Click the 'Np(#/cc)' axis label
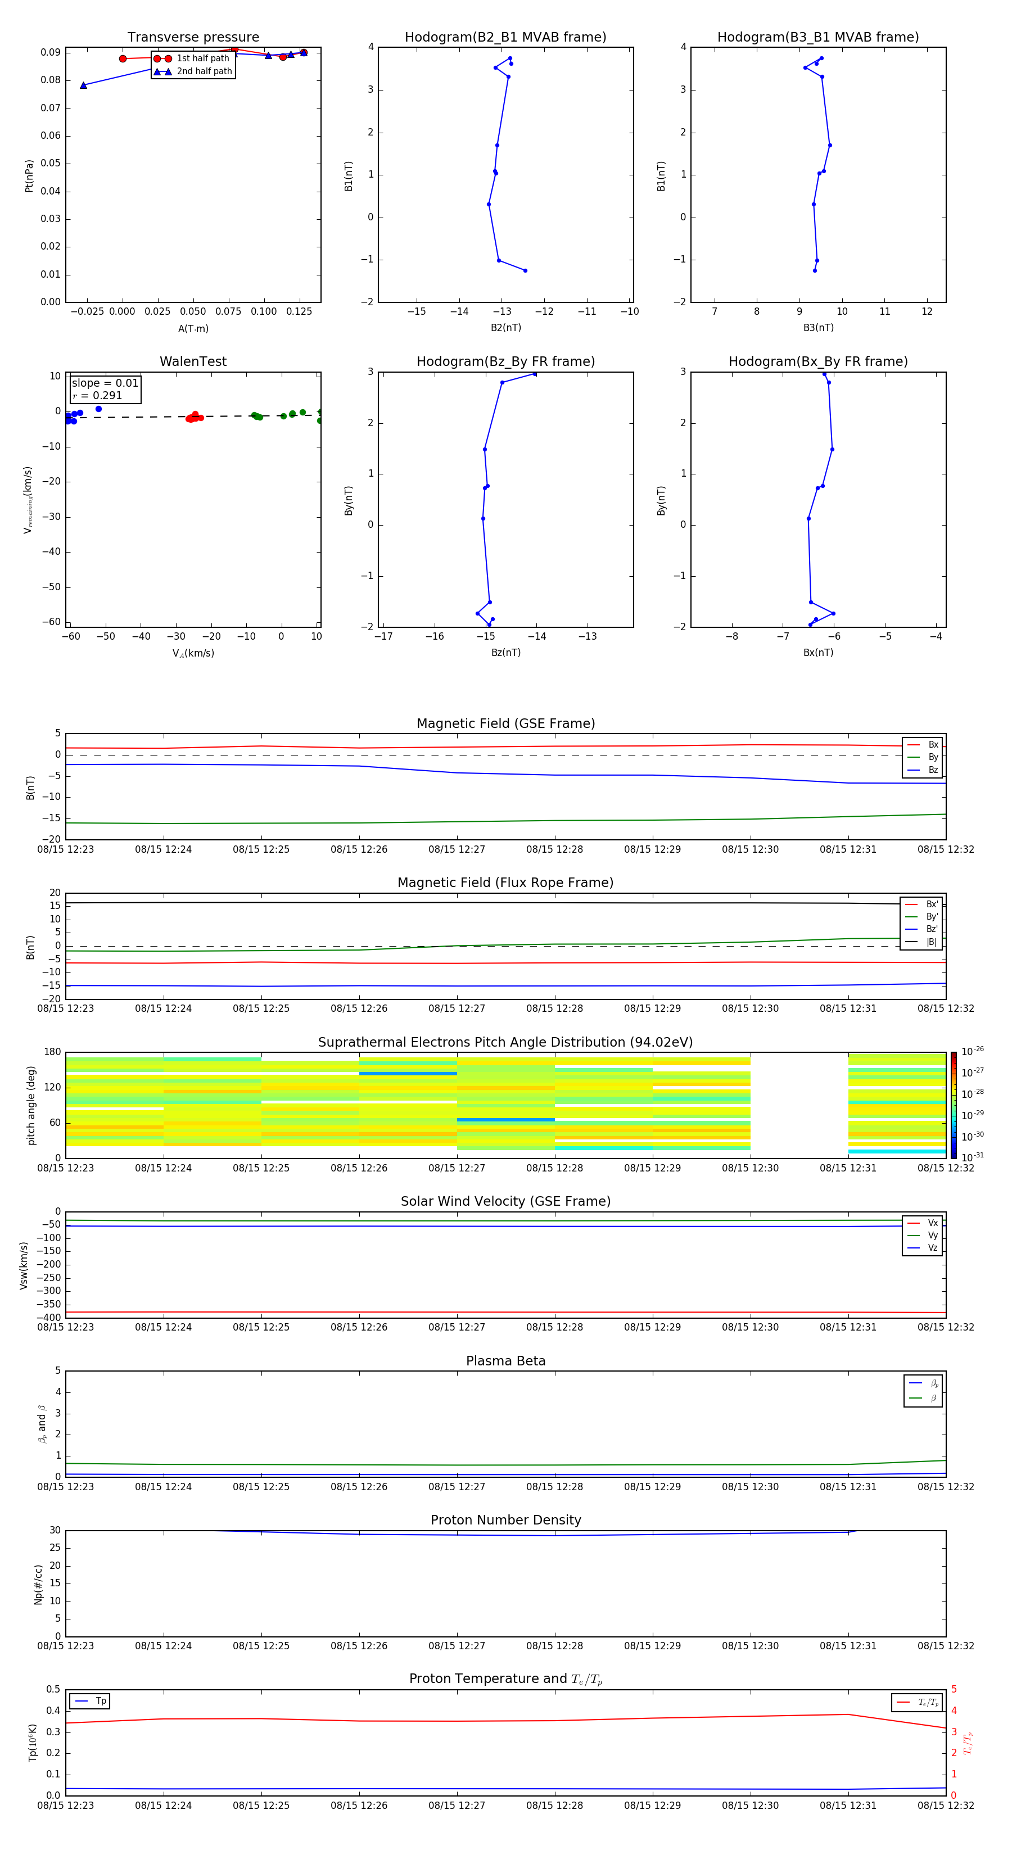Image resolution: width=1012 pixels, height=1855 pixels. (38, 1583)
